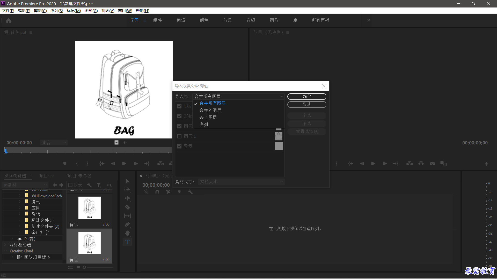Uncheck the 背景 layer checkbox
The width and height of the screenshot is (497, 279).
pos(179,146)
